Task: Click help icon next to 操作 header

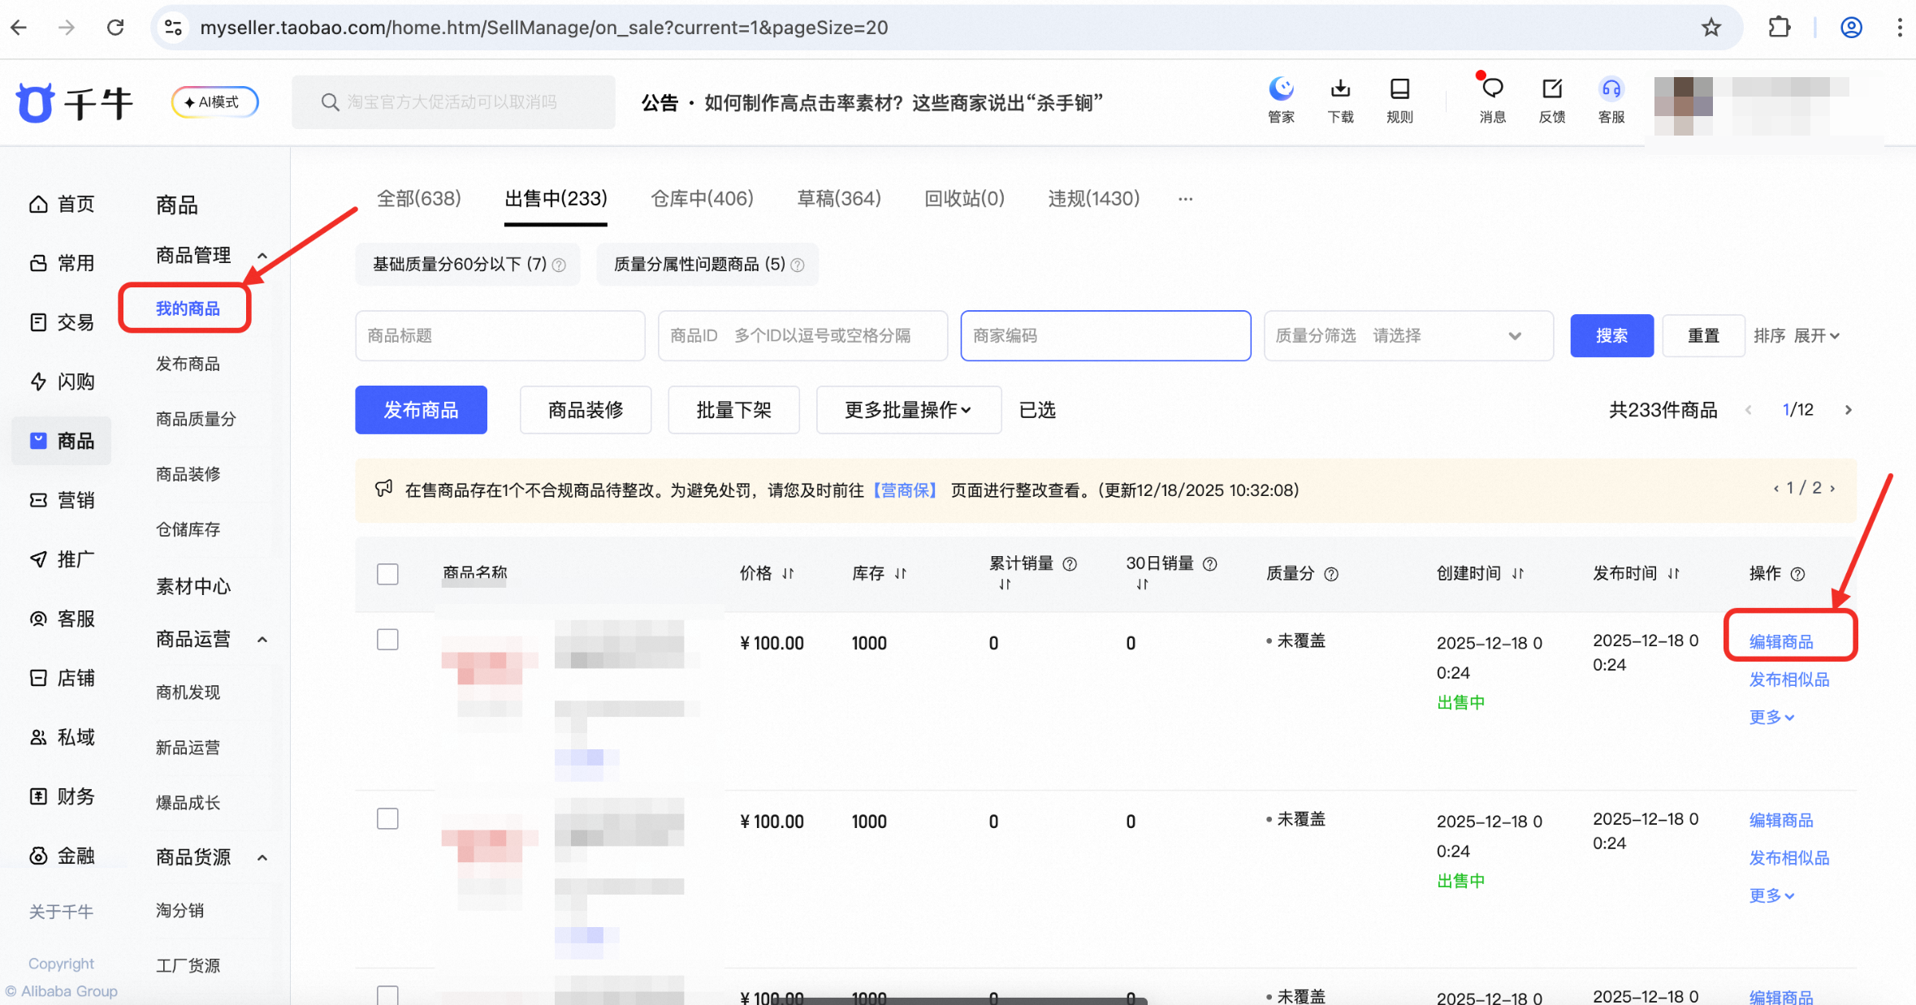Action: (x=1798, y=574)
